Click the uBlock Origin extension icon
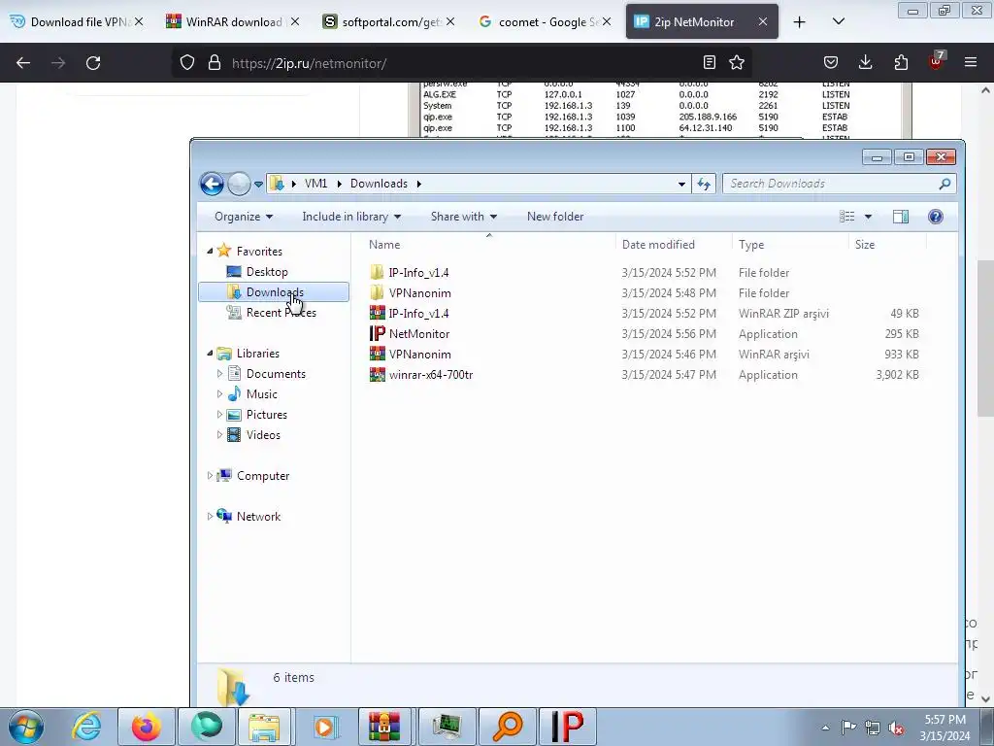The image size is (994, 746). point(937,61)
